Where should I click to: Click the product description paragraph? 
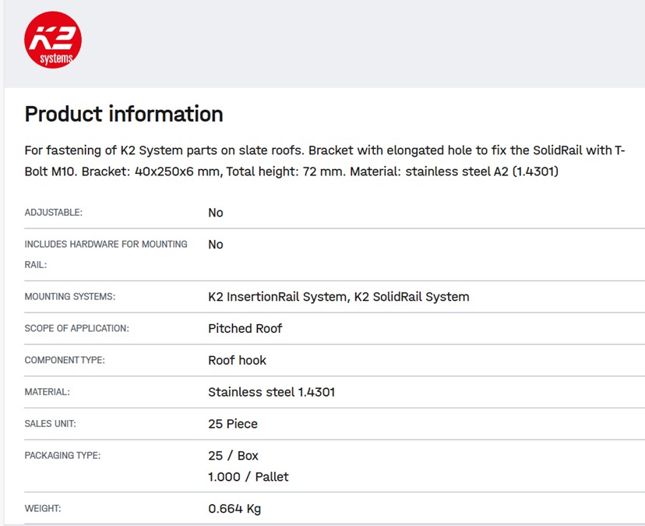tap(325, 161)
